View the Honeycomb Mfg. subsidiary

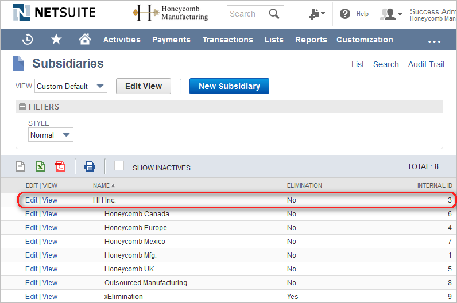50,255
